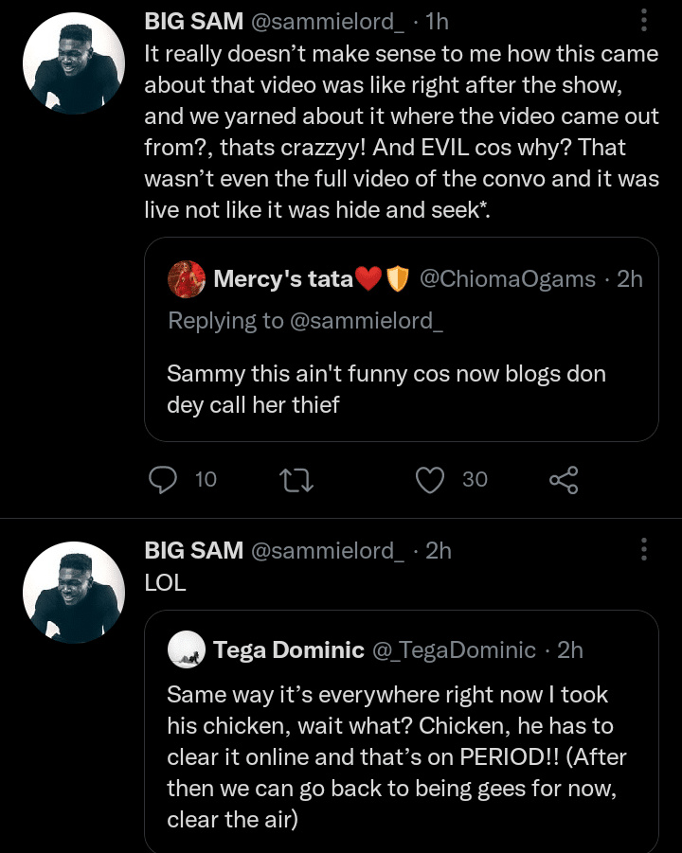Open Tega Dominic profile name
Viewport: 682px width, 853px height.
click(x=288, y=649)
